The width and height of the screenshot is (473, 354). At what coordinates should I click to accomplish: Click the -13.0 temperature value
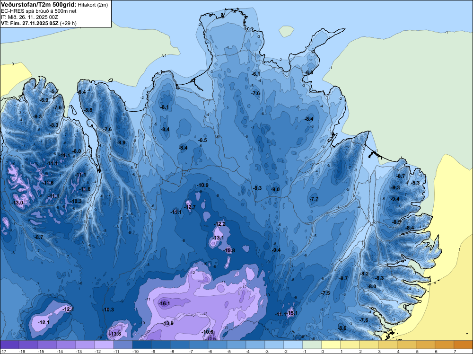(18, 203)
